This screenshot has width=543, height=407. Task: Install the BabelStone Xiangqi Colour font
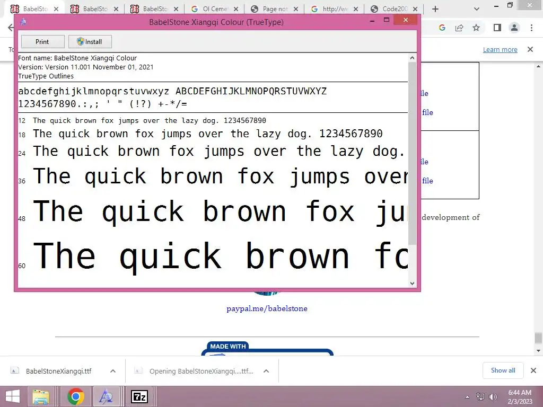pyautogui.click(x=90, y=41)
